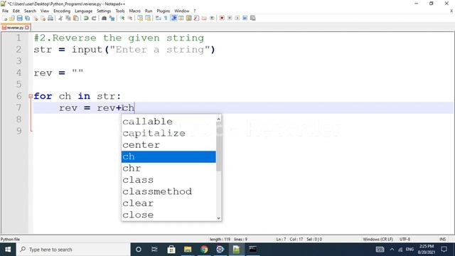Choose 'classmethod' from autocomplete list
Screen dimensions: 455x256
[x=168, y=191]
